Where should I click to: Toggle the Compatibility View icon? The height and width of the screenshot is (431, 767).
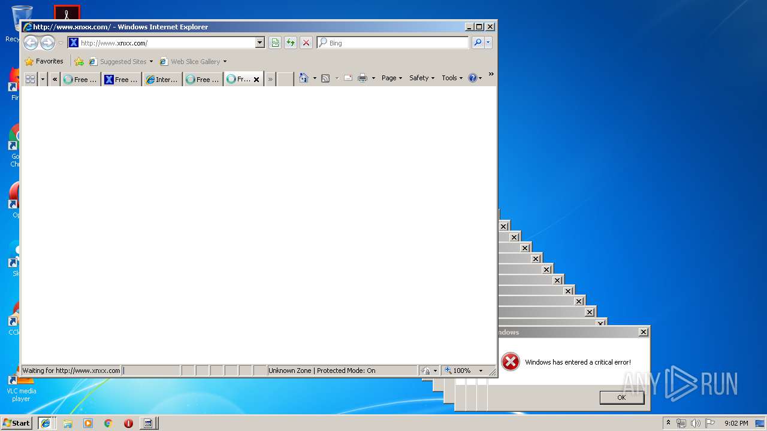(x=275, y=43)
